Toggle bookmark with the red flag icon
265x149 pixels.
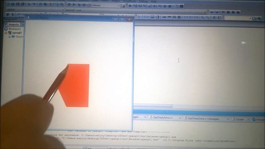point(224,12)
